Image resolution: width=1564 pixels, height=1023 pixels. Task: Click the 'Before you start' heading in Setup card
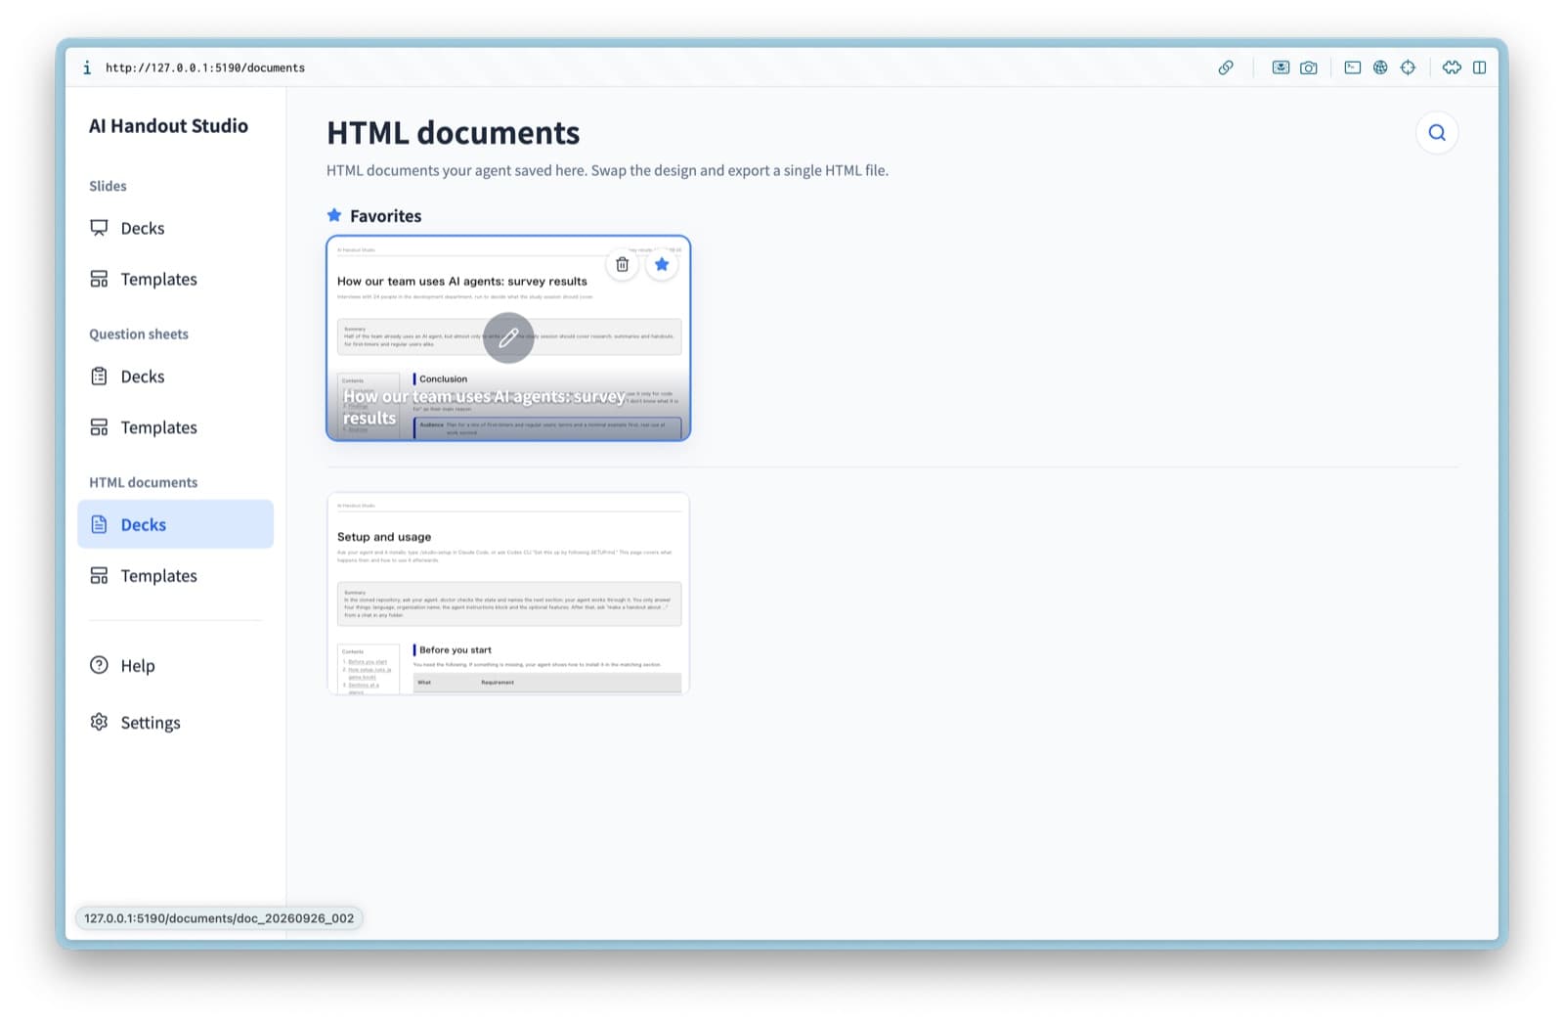[456, 649]
